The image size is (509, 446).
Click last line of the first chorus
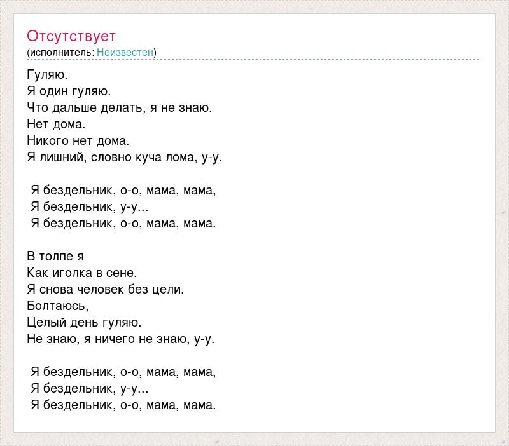tap(123, 223)
